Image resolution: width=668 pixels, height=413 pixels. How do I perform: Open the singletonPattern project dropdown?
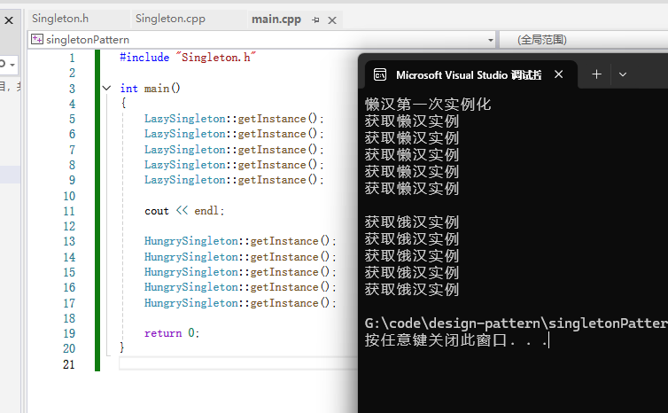(491, 40)
